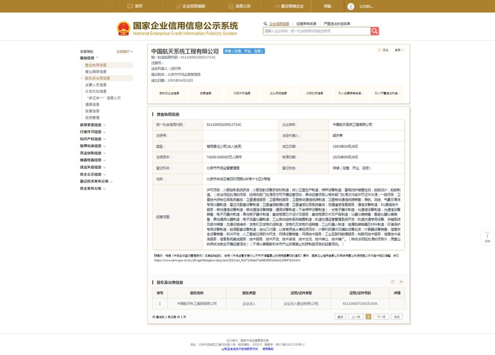Image resolution: width=495 pixels, height=355 pixels.
Task: Click the red search magnifier button
Action: 374,31
